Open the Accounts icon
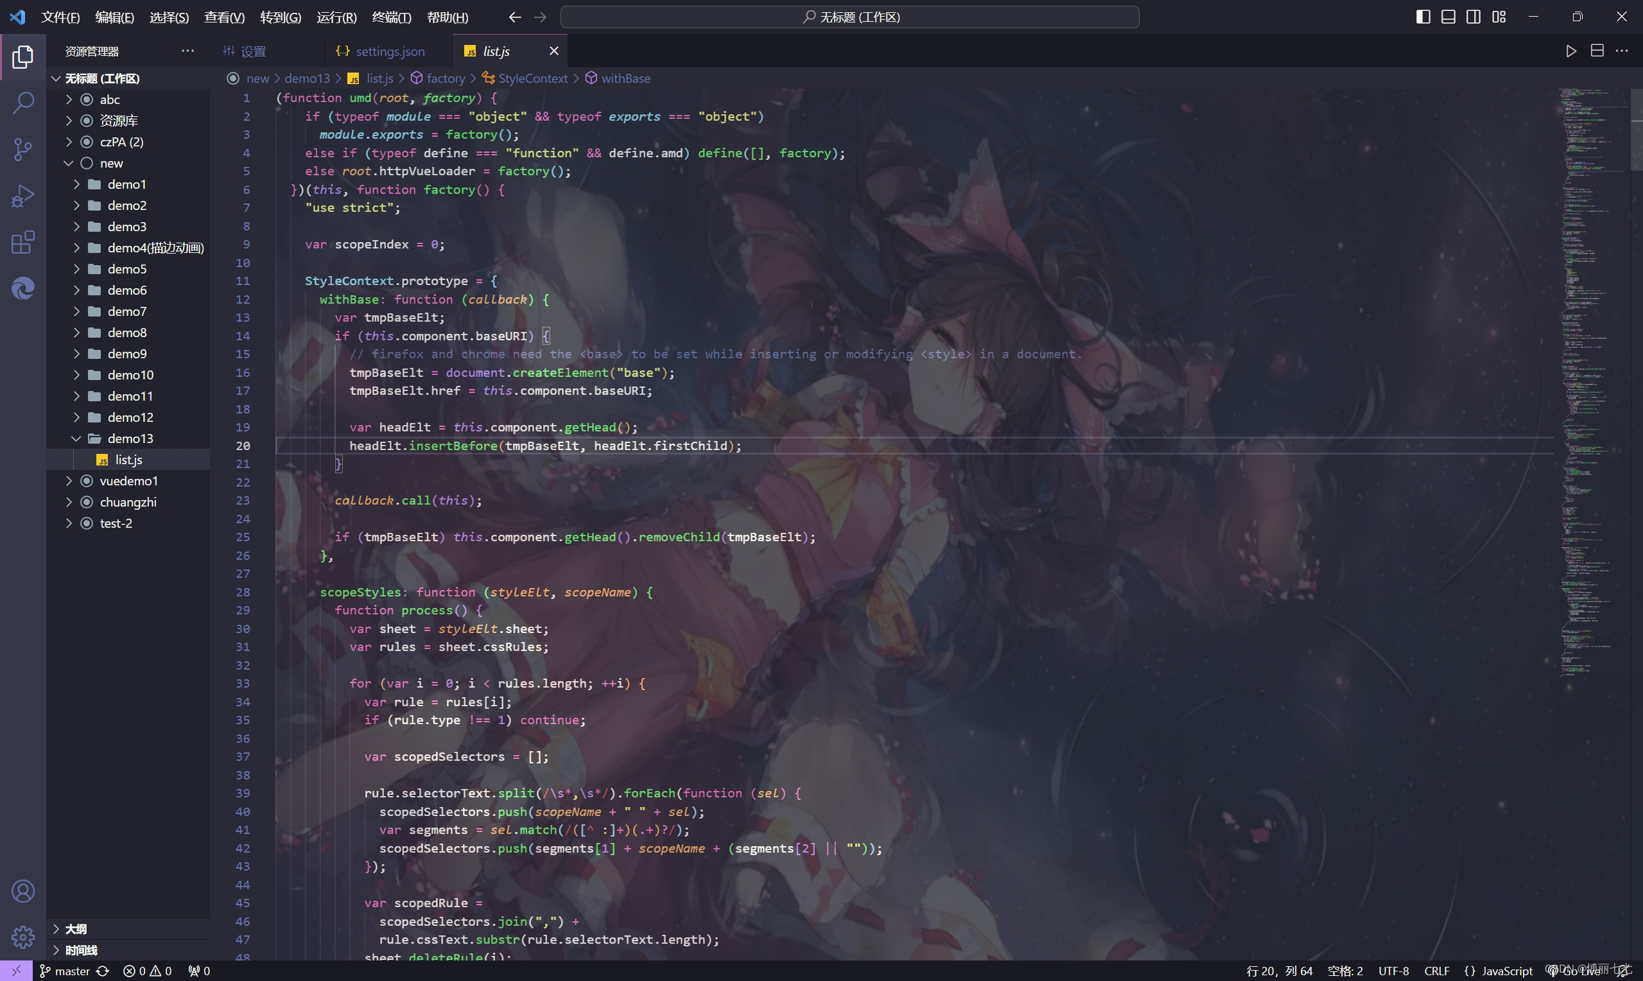The image size is (1643, 981). (23, 891)
